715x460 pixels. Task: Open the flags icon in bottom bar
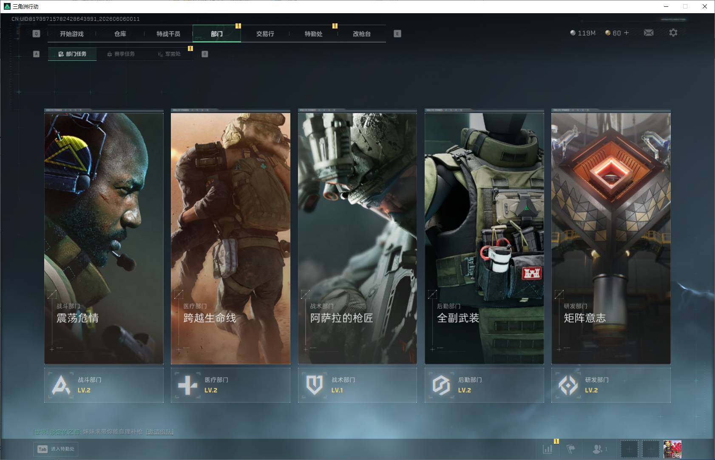click(x=571, y=449)
